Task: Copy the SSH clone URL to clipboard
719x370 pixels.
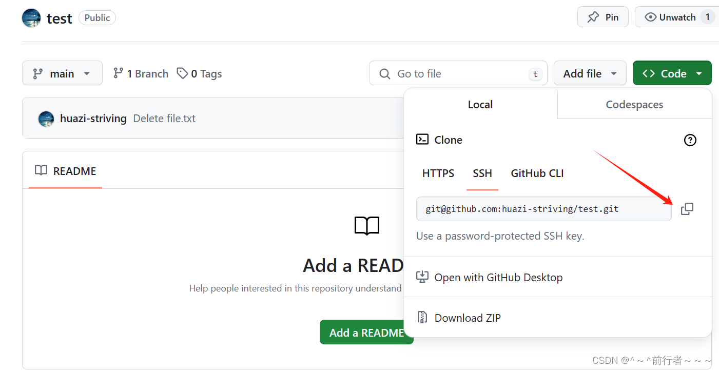Action: 687,209
